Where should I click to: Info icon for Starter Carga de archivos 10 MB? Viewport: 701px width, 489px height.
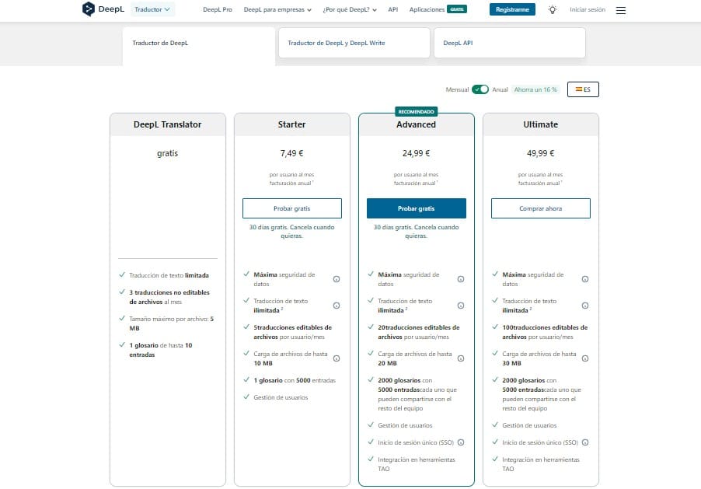tap(337, 358)
